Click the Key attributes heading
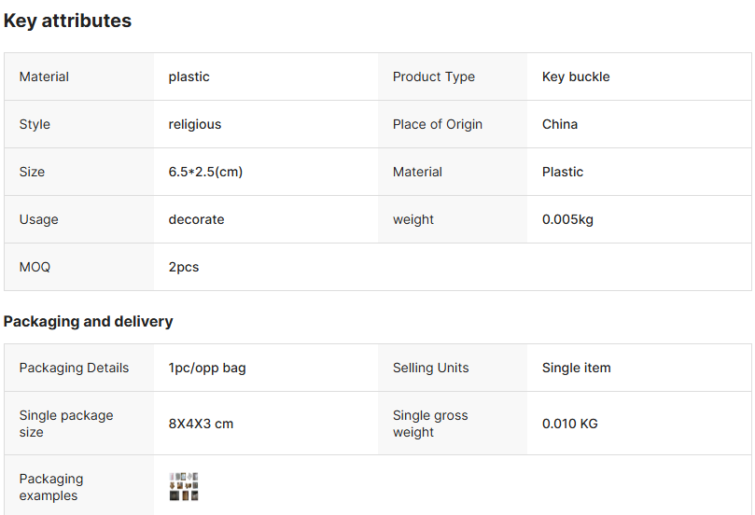Screen dimensions: 755x515 [67, 21]
